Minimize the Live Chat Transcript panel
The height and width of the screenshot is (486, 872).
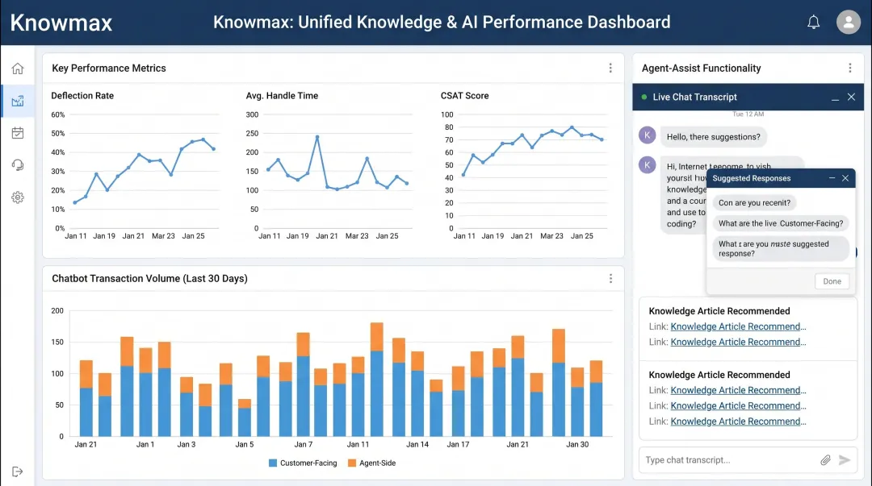(835, 98)
